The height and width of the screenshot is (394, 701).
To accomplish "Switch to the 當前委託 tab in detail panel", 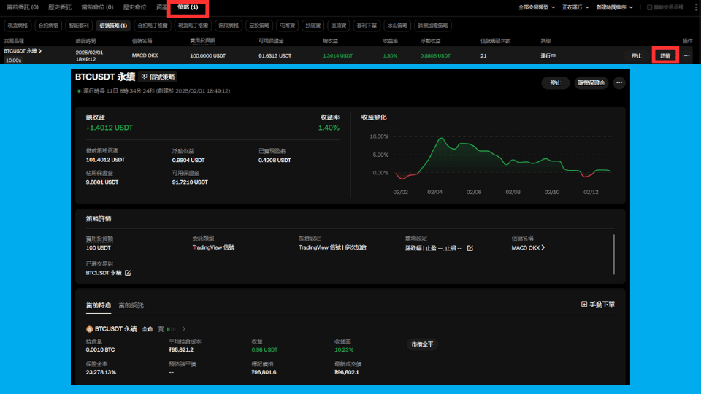I will click(131, 305).
